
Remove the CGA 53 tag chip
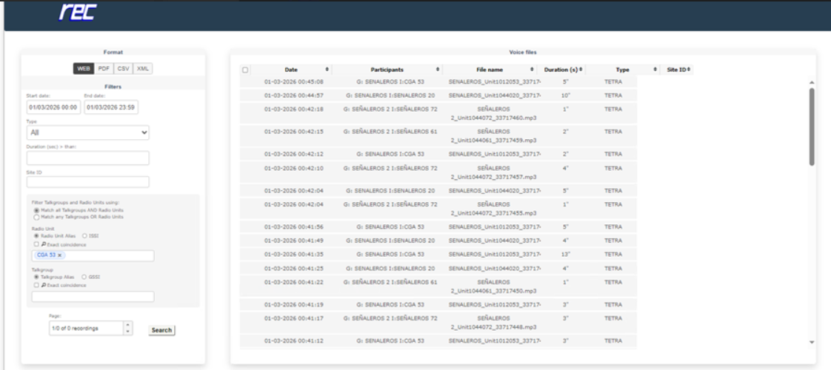click(60, 255)
